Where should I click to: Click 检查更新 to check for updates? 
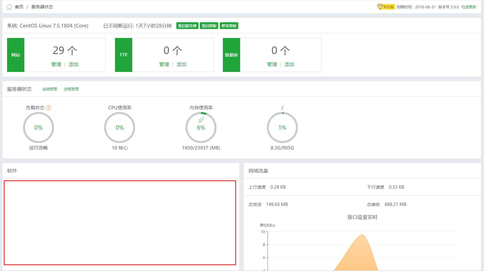coord(469,7)
